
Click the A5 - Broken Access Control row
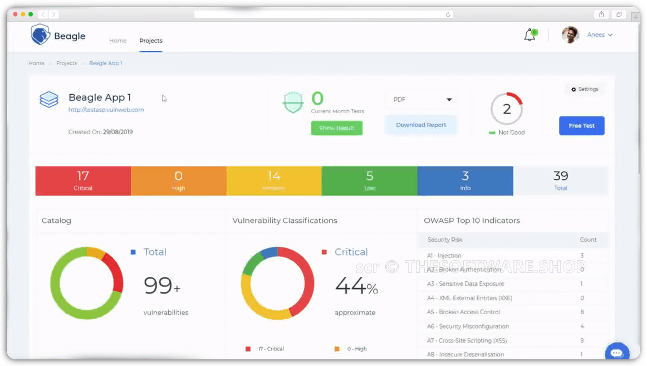tap(513, 312)
